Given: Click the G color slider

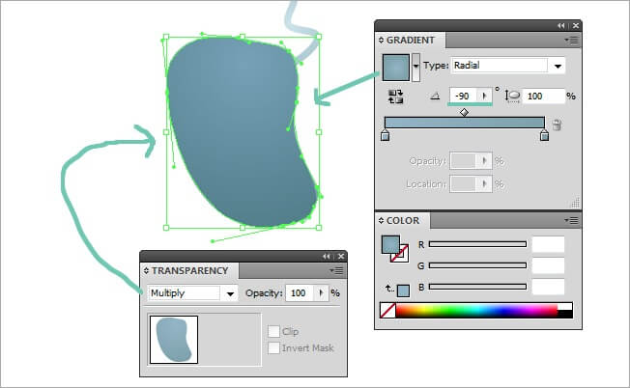Looking at the screenshot, I should point(477,265).
